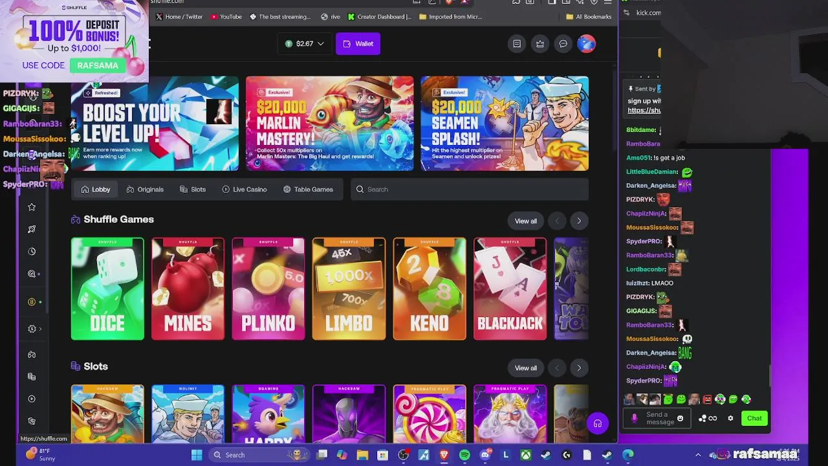Go to previous Slots page arrow
Viewport: 828px width, 466px height.
[557, 368]
